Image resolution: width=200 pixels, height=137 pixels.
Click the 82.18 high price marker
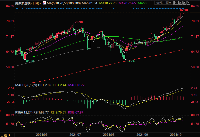184,10
